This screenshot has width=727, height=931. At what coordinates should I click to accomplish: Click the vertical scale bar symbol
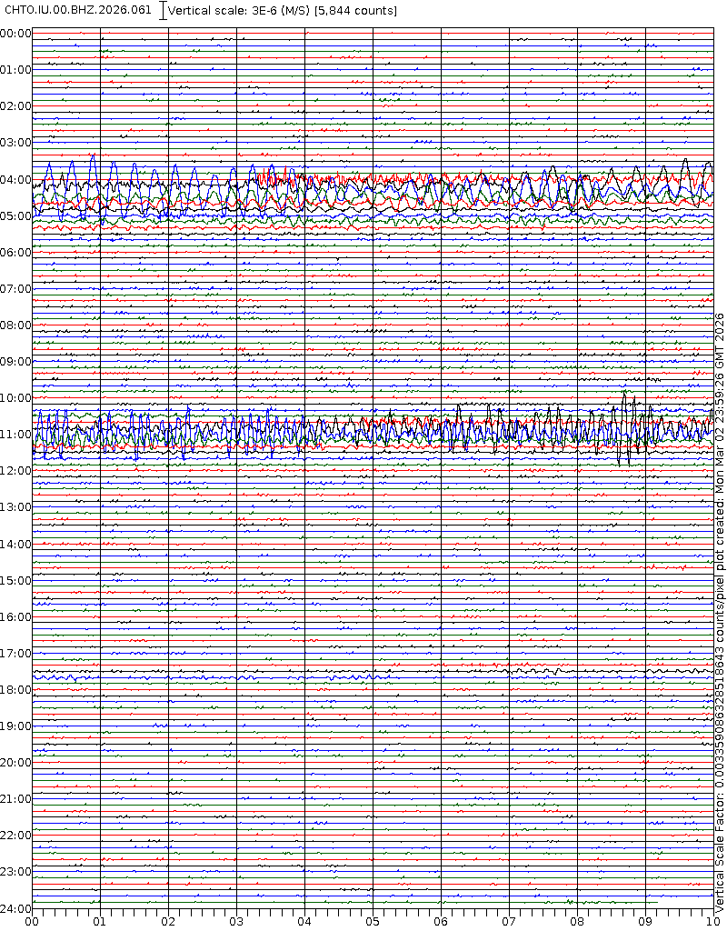coord(163,11)
